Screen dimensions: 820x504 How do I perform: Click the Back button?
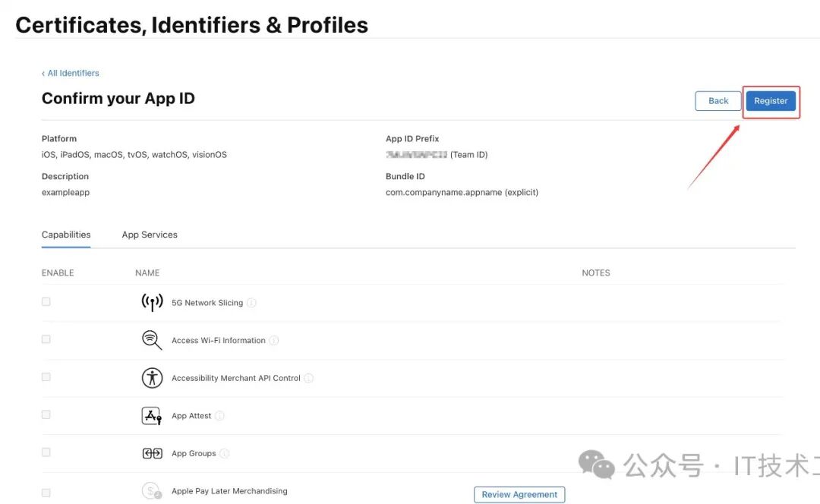tap(717, 101)
